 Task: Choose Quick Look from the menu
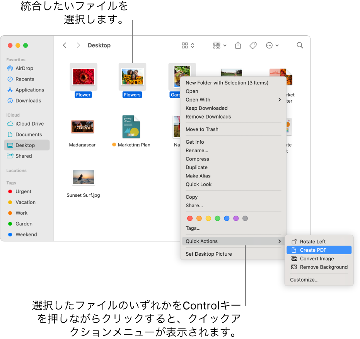click(x=233, y=184)
